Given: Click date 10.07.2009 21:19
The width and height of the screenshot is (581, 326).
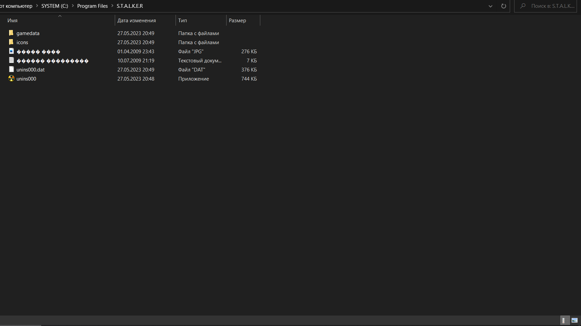Looking at the screenshot, I should pos(136,61).
